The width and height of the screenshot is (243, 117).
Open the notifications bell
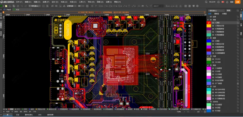coord(227,2)
